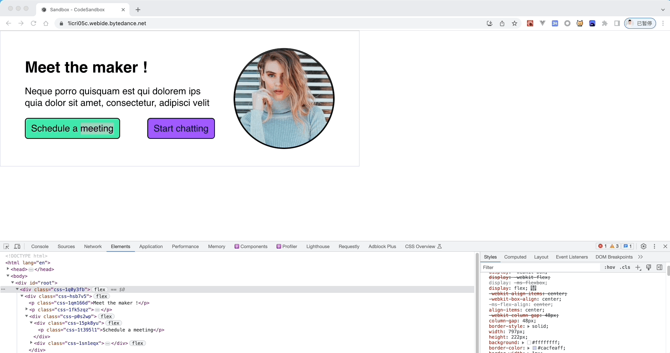Open the Lighthouse panel
Image resolution: width=670 pixels, height=353 pixels.
pyautogui.click(x=318, y=246)
